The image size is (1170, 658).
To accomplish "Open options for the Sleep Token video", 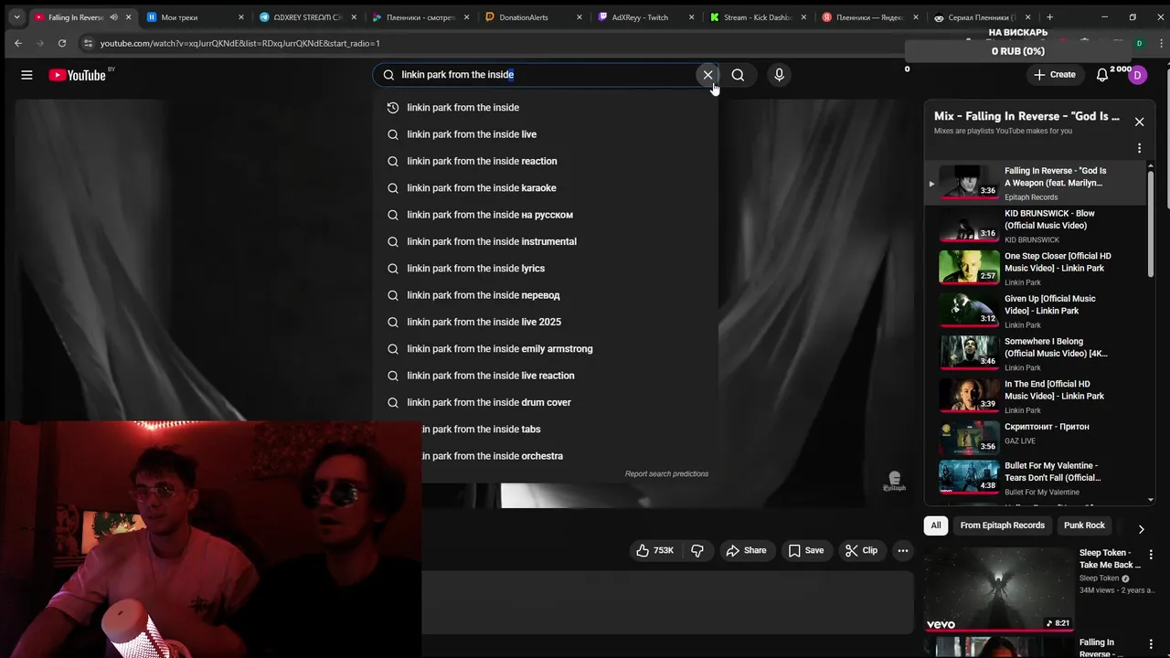I will (x=1151, y=555).
